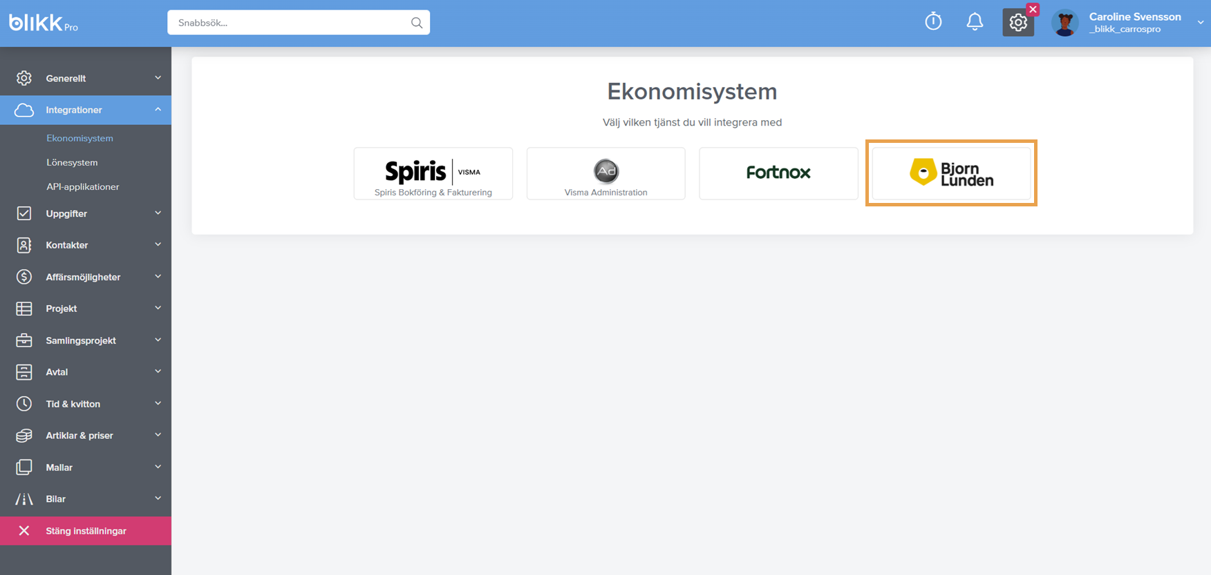
Task: Click the Tid & kvitton clock icon
Action: coord(24,404)
